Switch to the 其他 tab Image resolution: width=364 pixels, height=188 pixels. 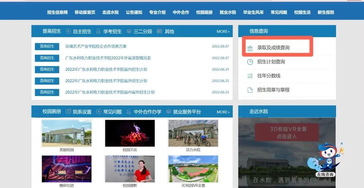point(170,31)
